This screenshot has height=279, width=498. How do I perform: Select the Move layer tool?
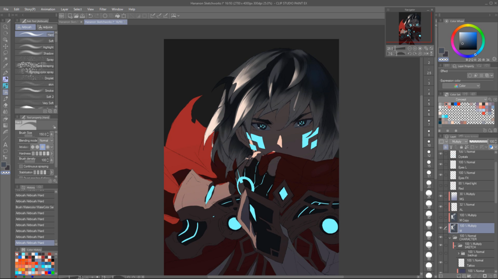point(5,46)
